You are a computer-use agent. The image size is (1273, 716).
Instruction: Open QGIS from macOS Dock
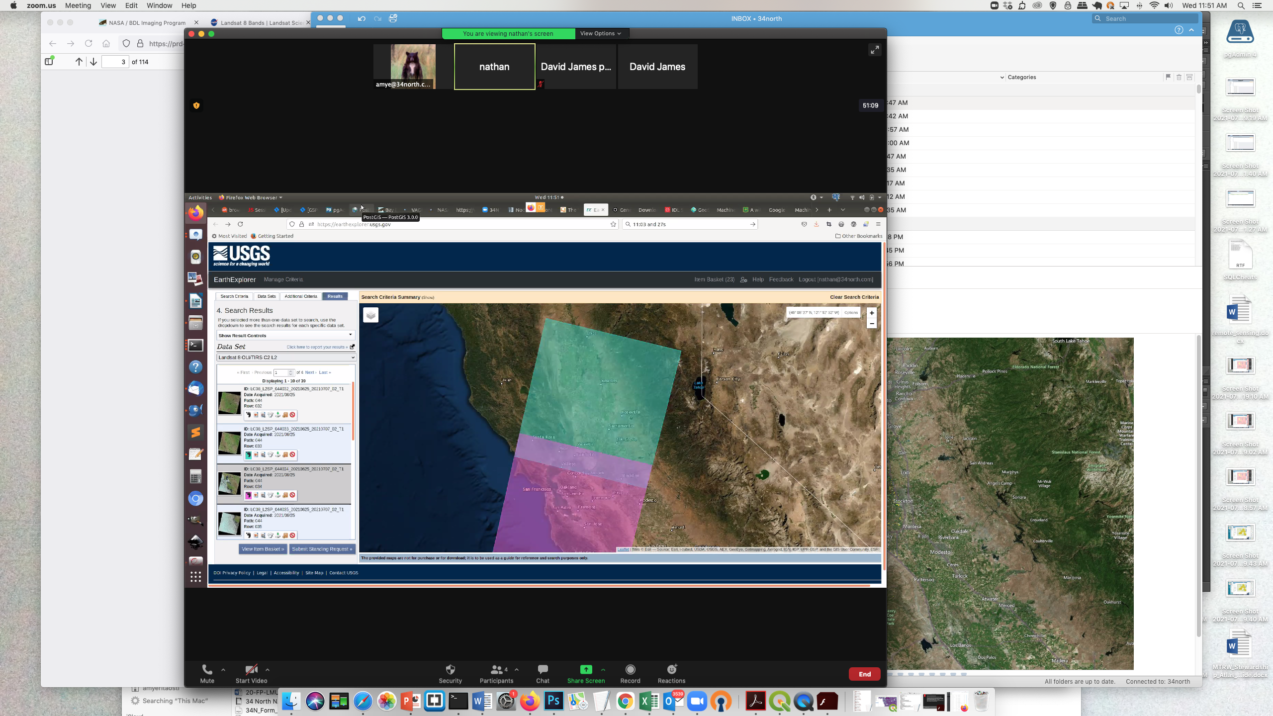(x=779, y=702)
